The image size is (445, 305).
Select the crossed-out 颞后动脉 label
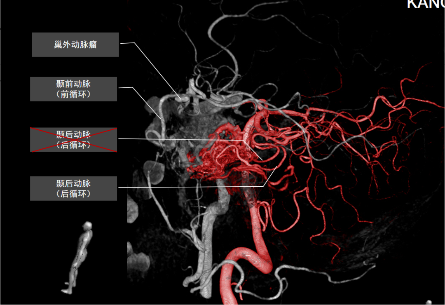tap(73, 140)
